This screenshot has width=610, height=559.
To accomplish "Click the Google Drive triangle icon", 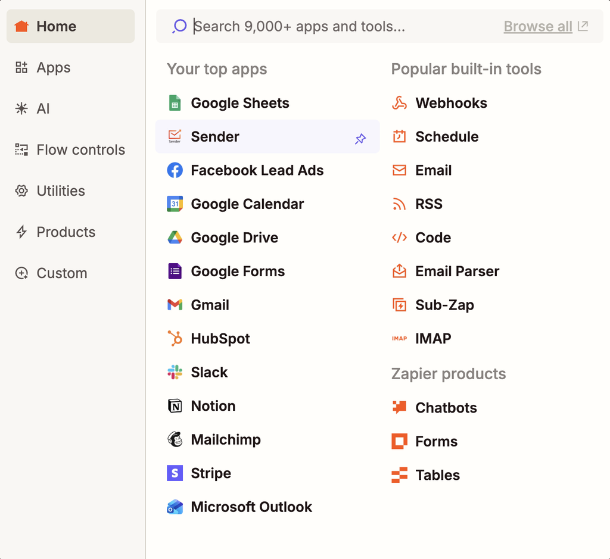I will [x=175, y=238].
